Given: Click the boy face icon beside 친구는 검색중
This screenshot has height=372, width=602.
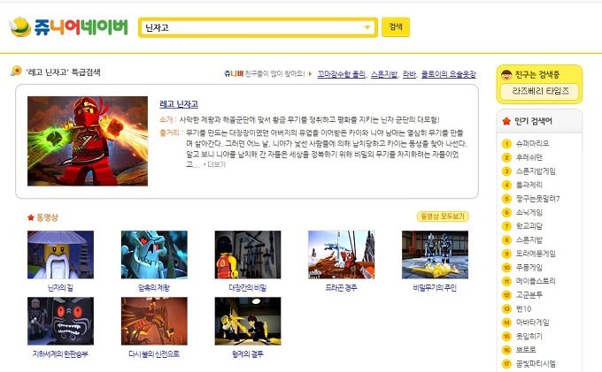Looking at the screenshot, I should pos(506,74).
